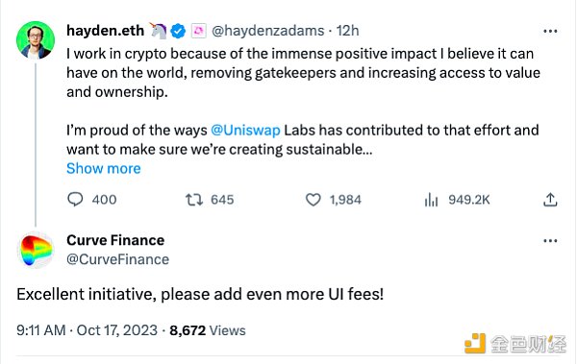
Task: Click Curve Finance's rainbow logo avatar
Action: (x=36, y=250)
